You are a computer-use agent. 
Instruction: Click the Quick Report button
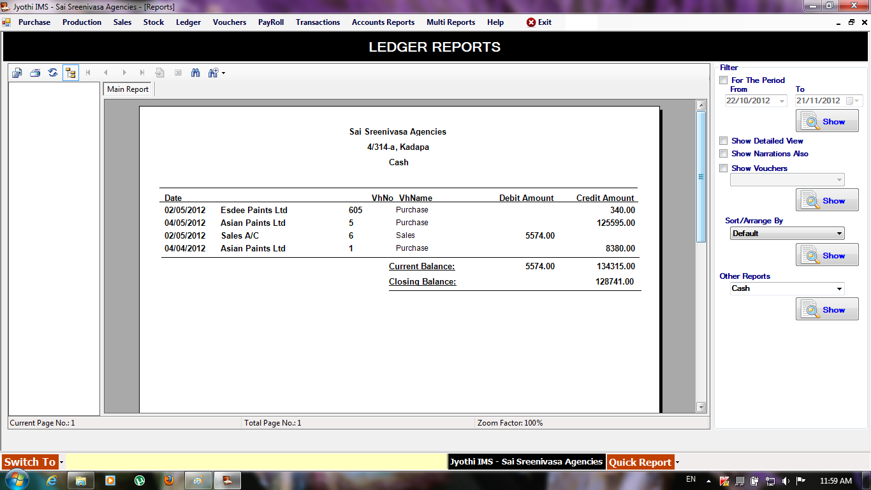tap(640, 462)
